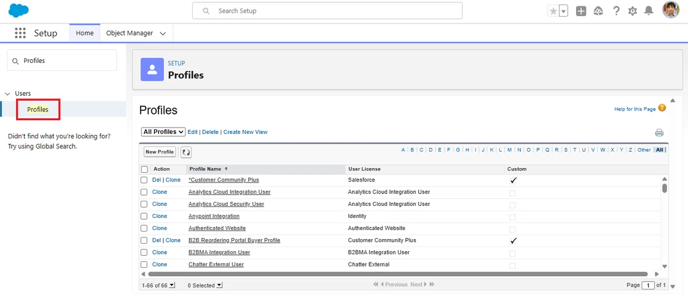Toggle the select-all header checkbox
The image size is (688, 298).
click(x=144, y=169)
